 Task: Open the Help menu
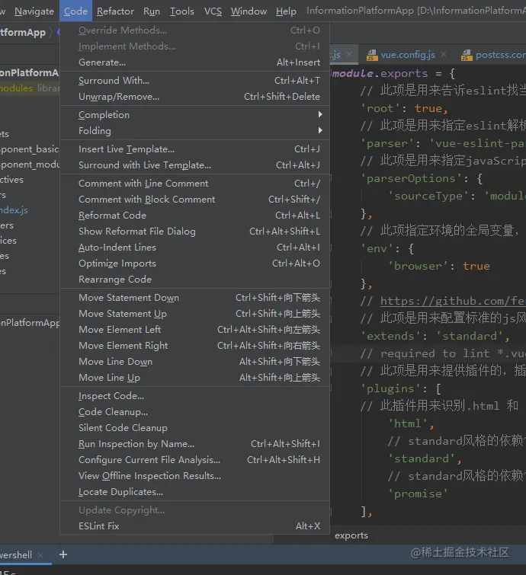click(x=286, y=11)
